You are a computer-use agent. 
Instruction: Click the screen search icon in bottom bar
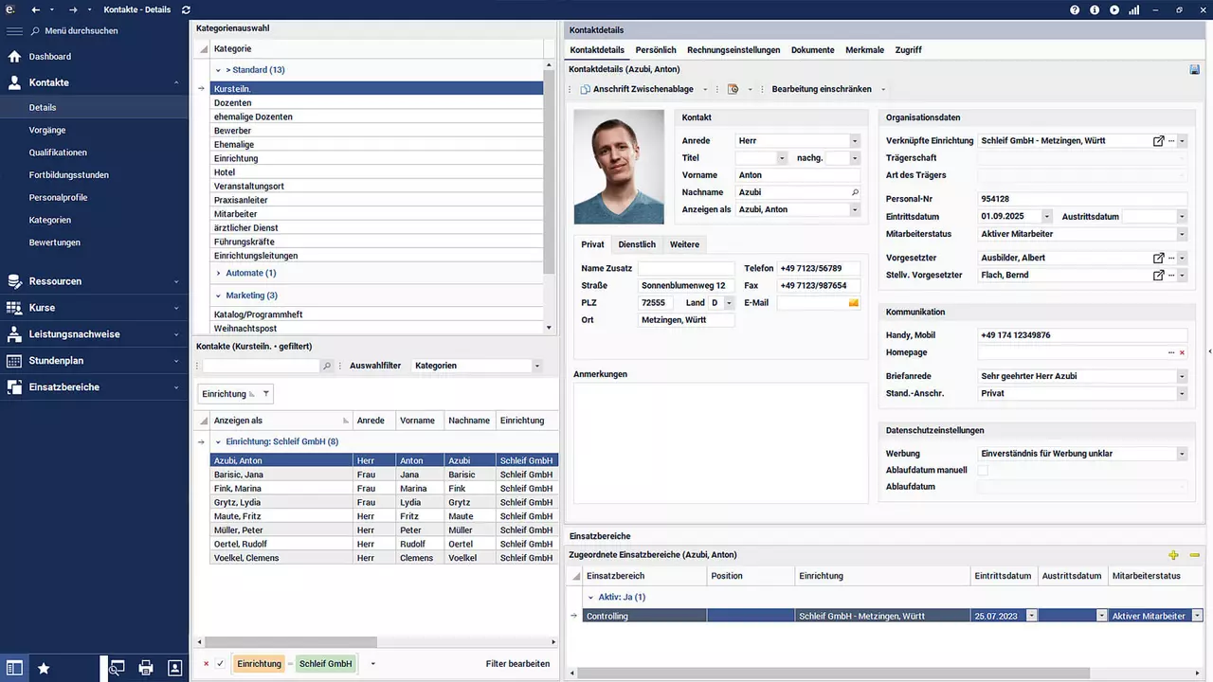[x=117, y=668]
